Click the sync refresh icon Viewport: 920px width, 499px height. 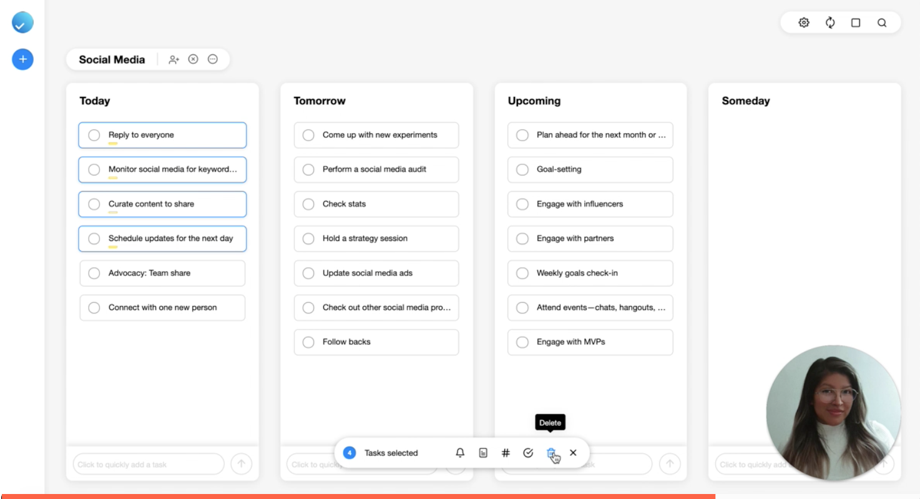pyautogui.click(x=830, y=22)
